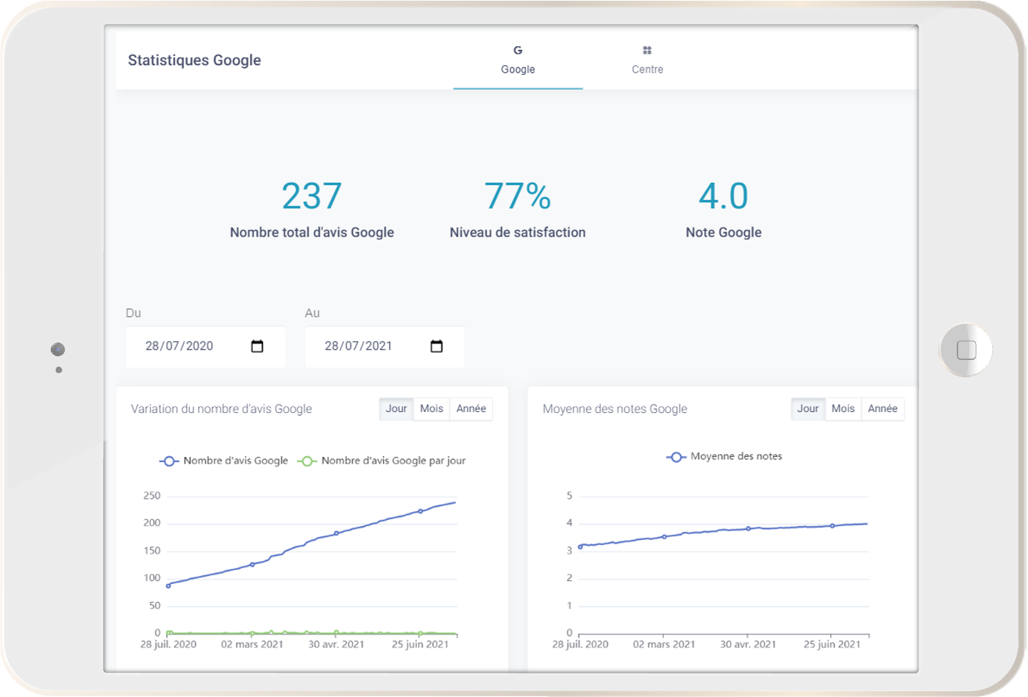Viewport: 1028px width, 697px height.
Task: Select Mois in Variation du nombre d'avis chart
Action: 432,409
